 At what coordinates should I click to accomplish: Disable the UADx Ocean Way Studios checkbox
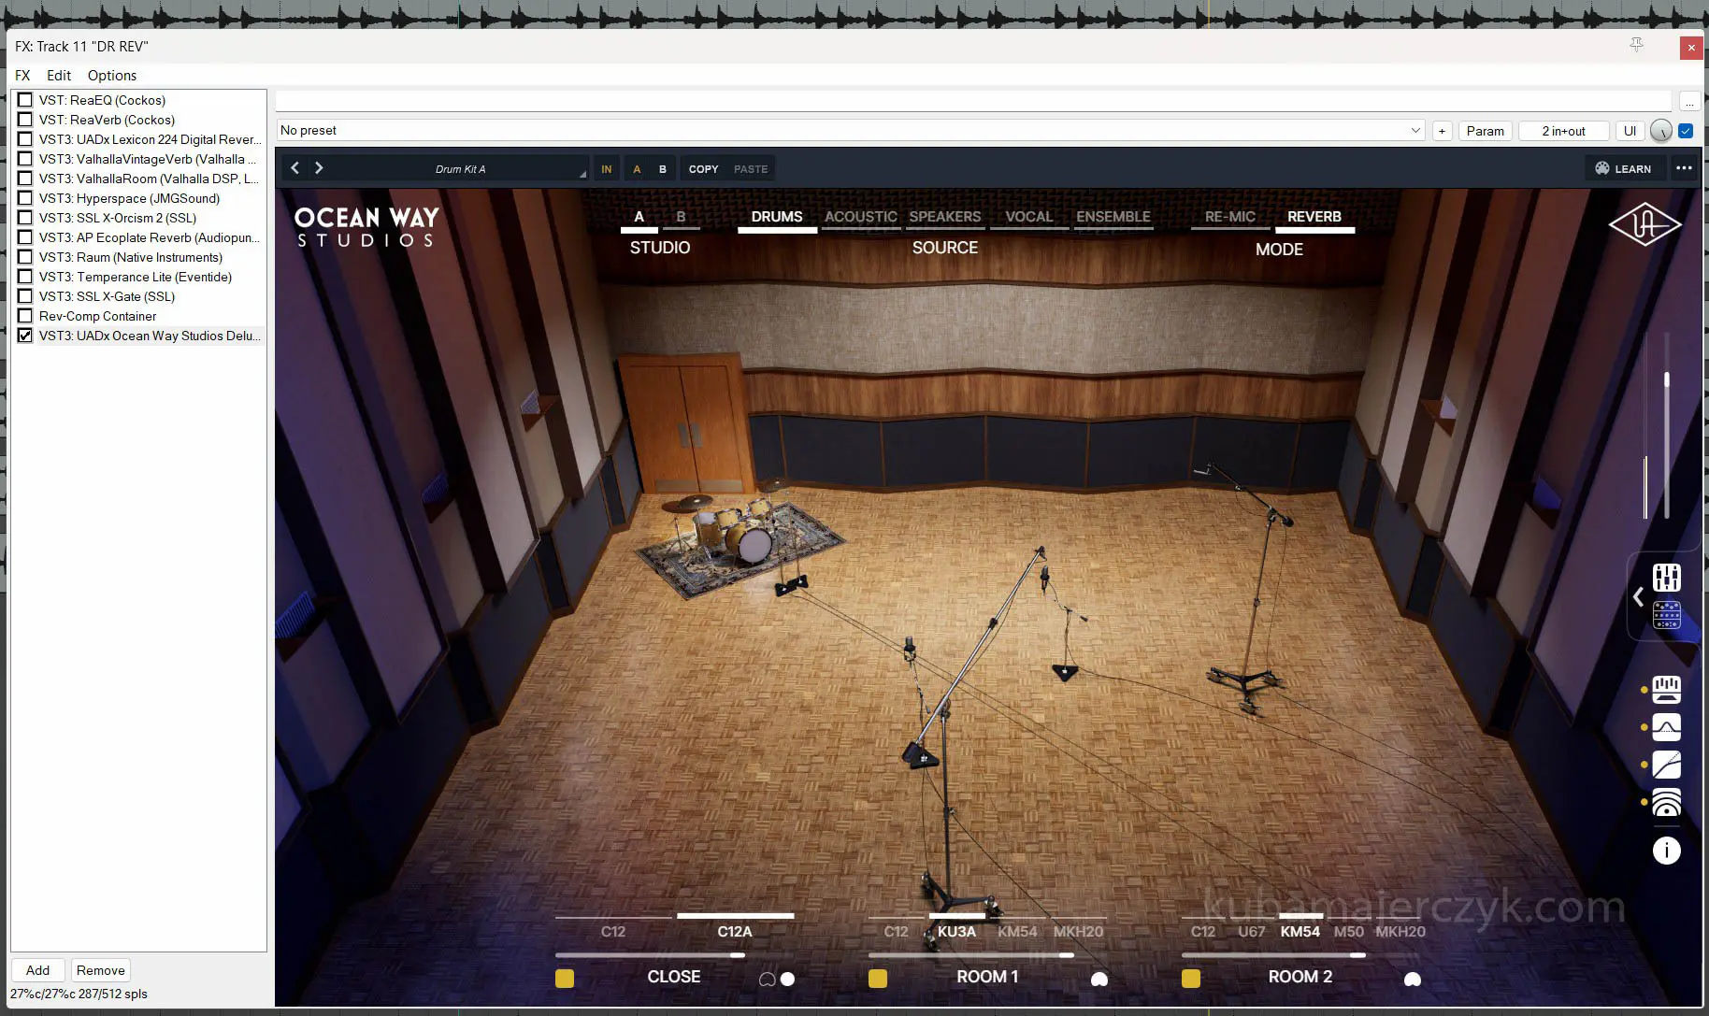click(x=25, y=336)
